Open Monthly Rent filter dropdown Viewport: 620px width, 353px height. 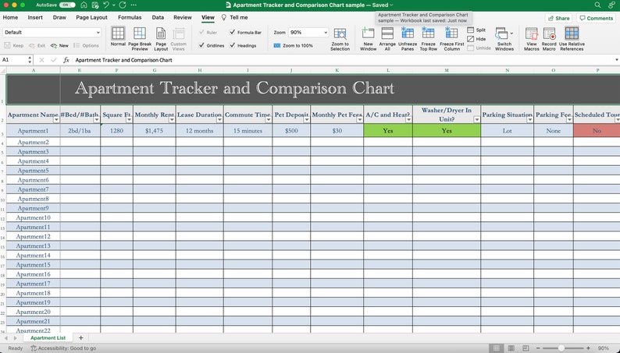click(x=172, y=120)
